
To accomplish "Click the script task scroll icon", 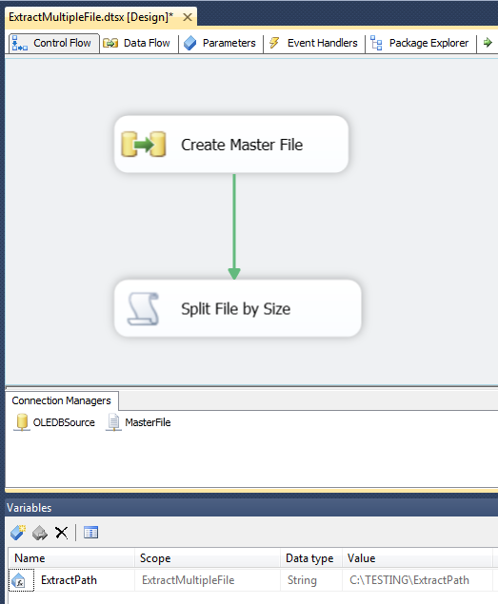I will tap(143, 308).
